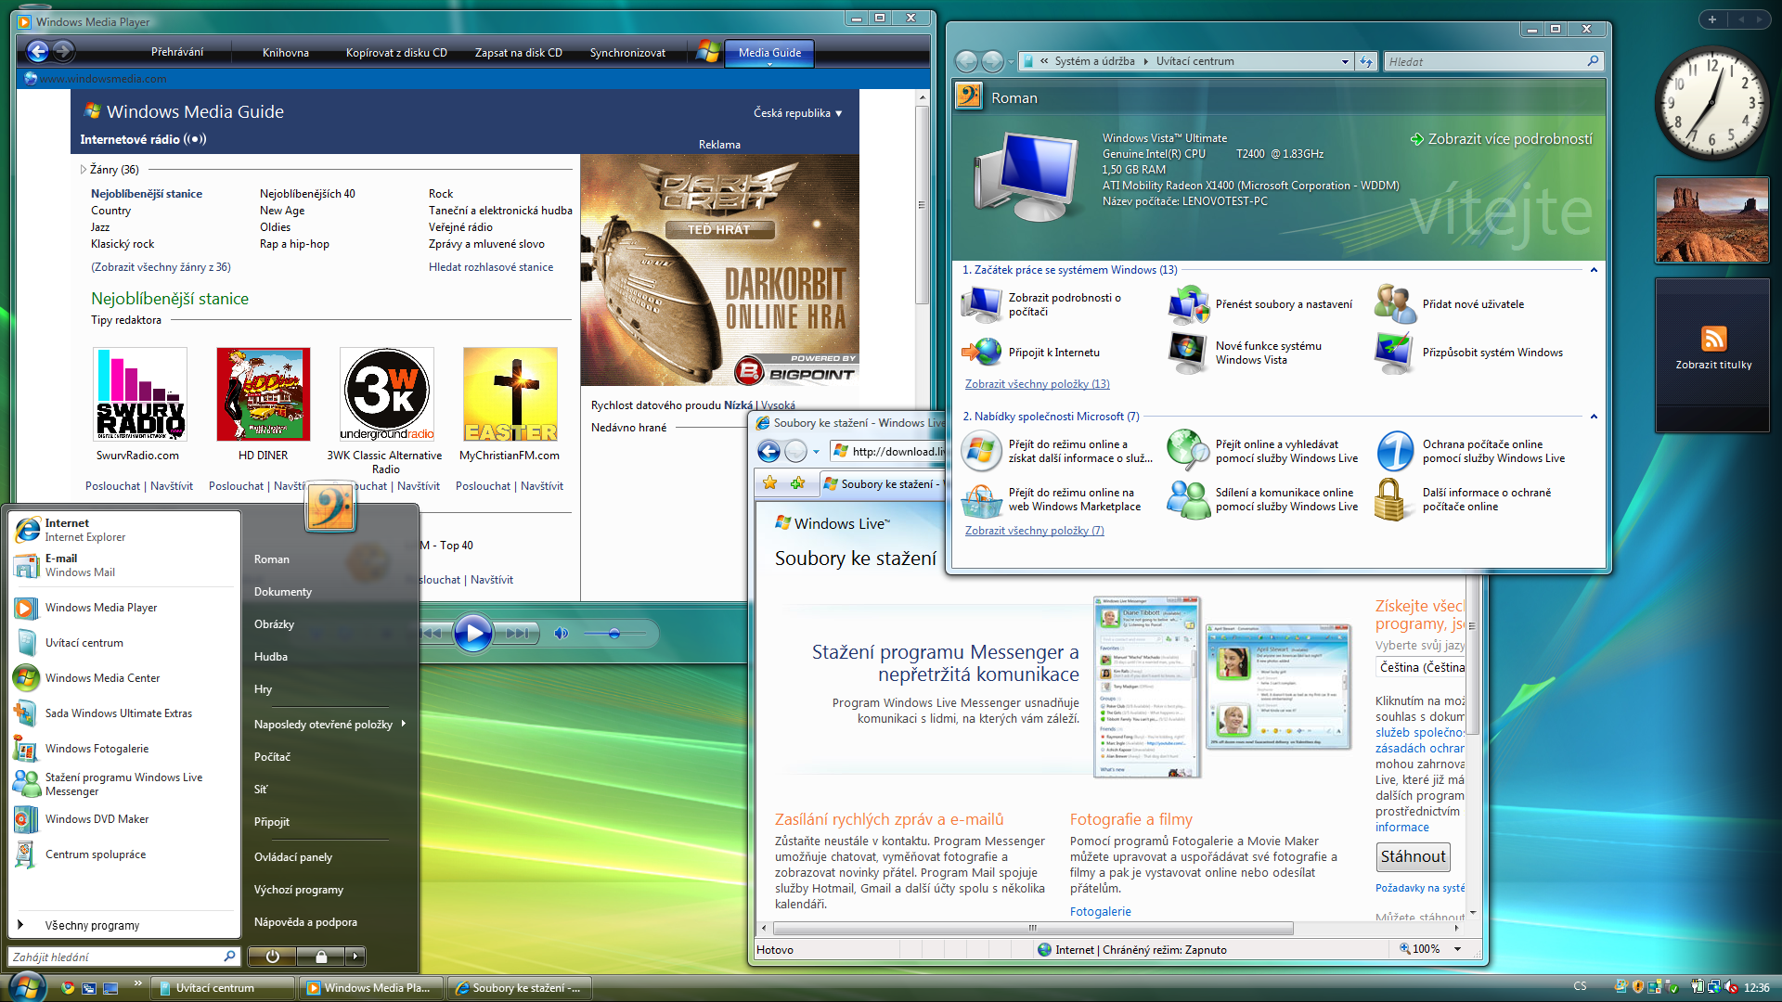The width and height of the screenshot is (1782, 1002).
Task: Open the Windows Start orb
Action: click(26, 985)
